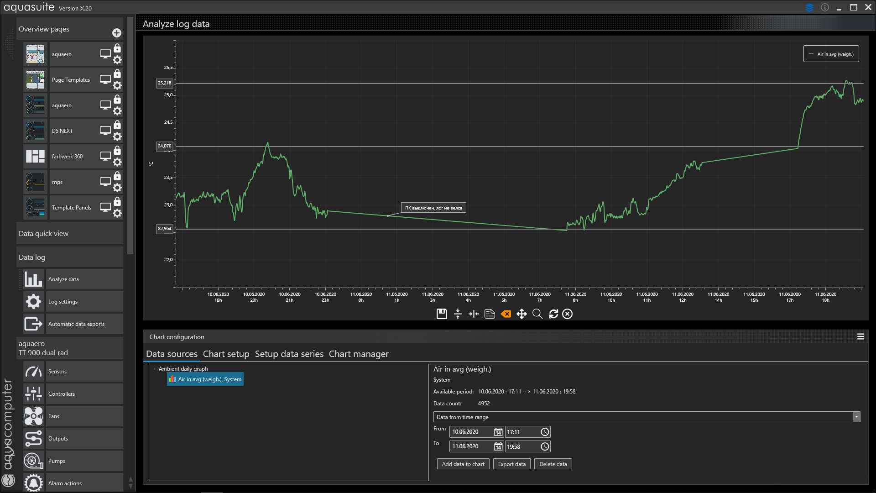Click the orange delete marker icon
The width and height of the screenshot is (876, 493).
point(506,314)
